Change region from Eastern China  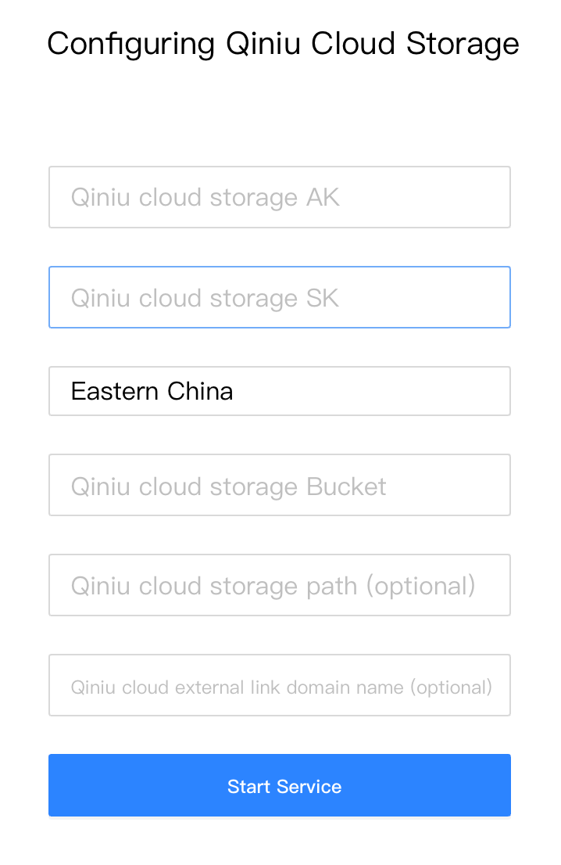(279, 391)
